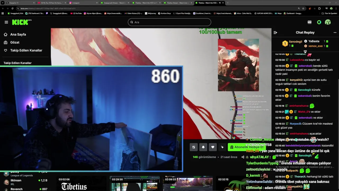
Task: Open the Konfuse Shop bookmark
Action: [164, 13]
